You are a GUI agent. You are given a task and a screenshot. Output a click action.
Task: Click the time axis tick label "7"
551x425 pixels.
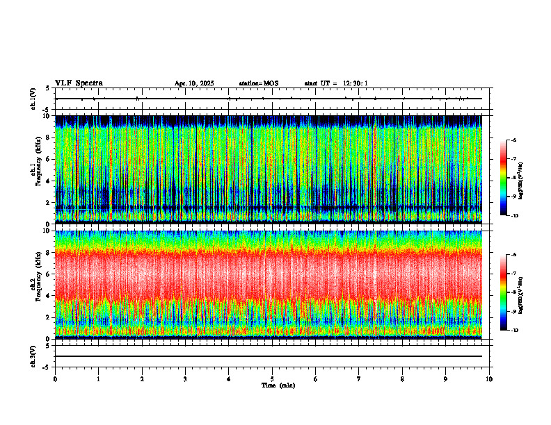(x=359, y=379)
